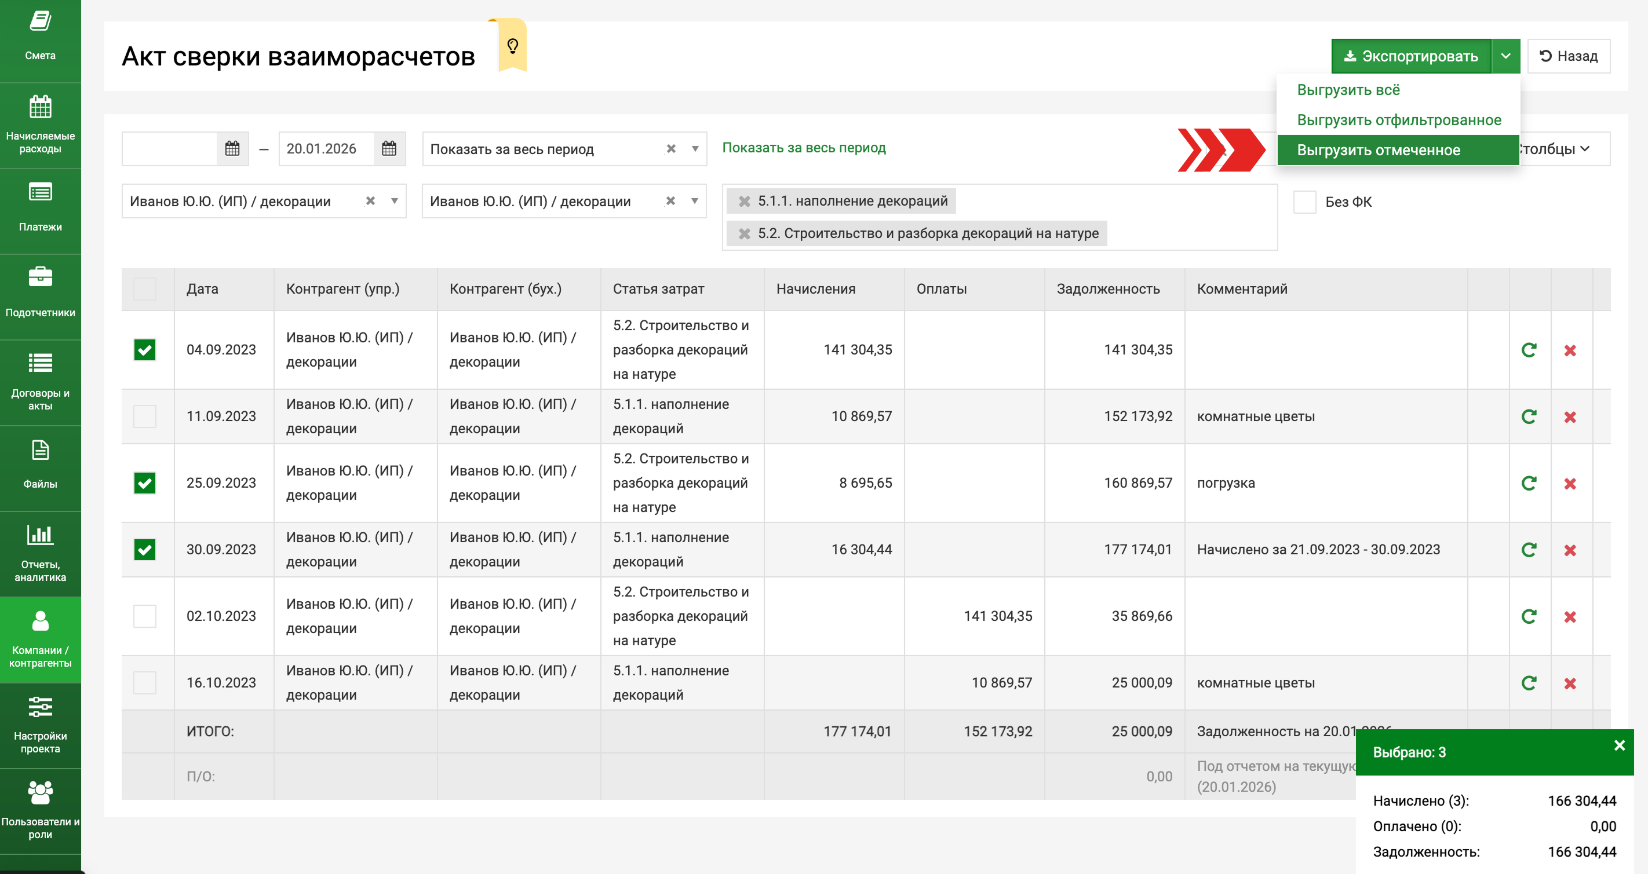Choose Выгрузить отмеченное menu item
Image resolution: width=1648 pixels, height=874 pixels.
[x=1378, y=150]
